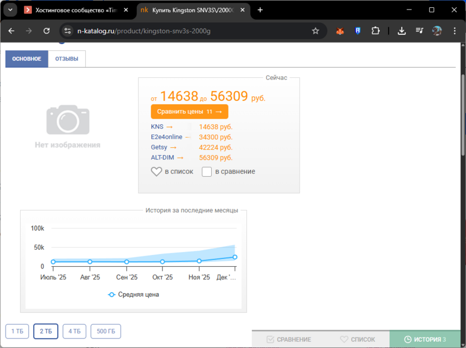
Task: Open the ИСТОРИЯ 3 bottom panel
Action: click(425, 340)
